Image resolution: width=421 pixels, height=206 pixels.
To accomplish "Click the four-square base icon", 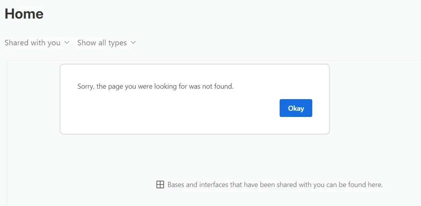I will point(160,185).
